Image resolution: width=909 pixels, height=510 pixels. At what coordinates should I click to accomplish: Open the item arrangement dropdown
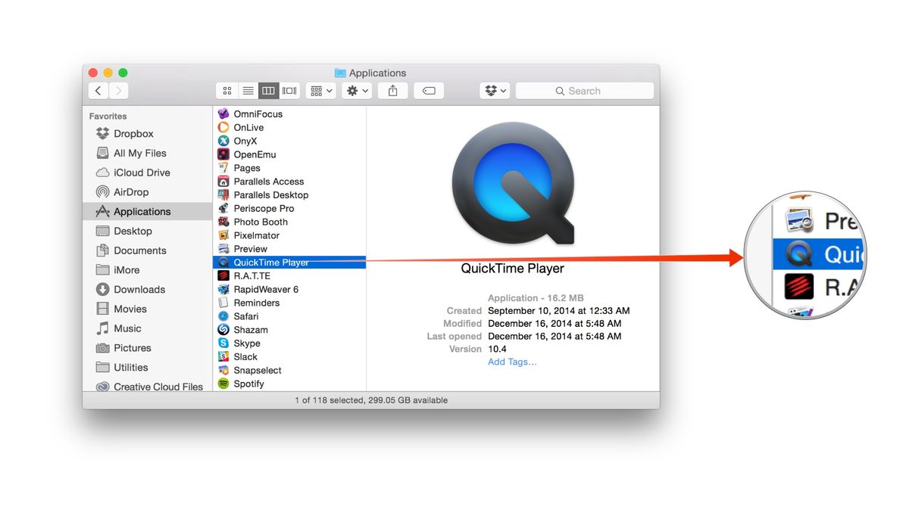click(x=320, y=90)
